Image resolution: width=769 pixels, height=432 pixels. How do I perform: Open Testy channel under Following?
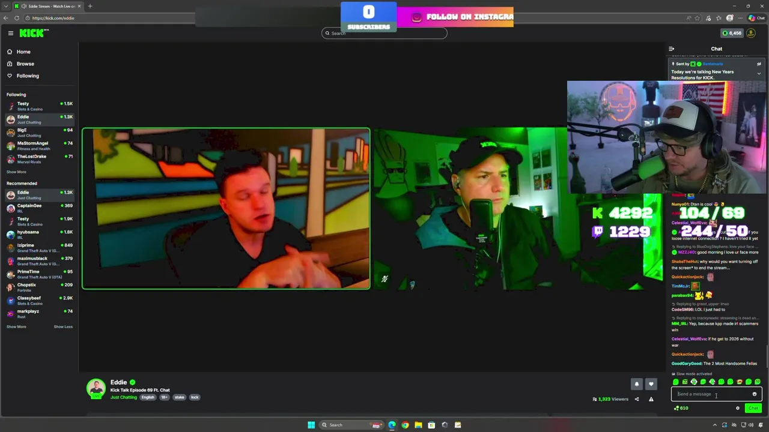(x=39, y=106)
